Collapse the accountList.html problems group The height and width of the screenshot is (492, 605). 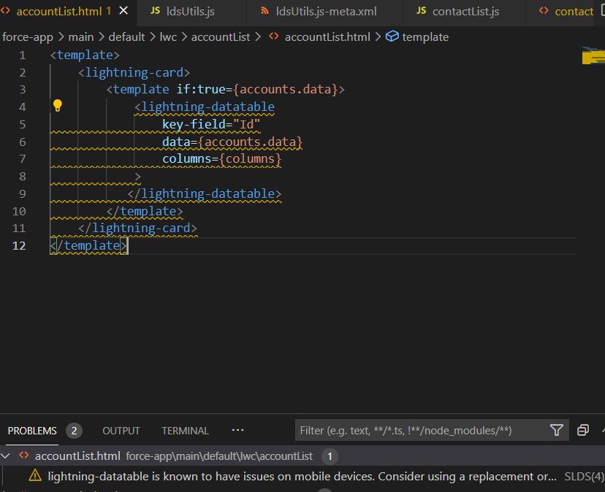coord(7,456)
